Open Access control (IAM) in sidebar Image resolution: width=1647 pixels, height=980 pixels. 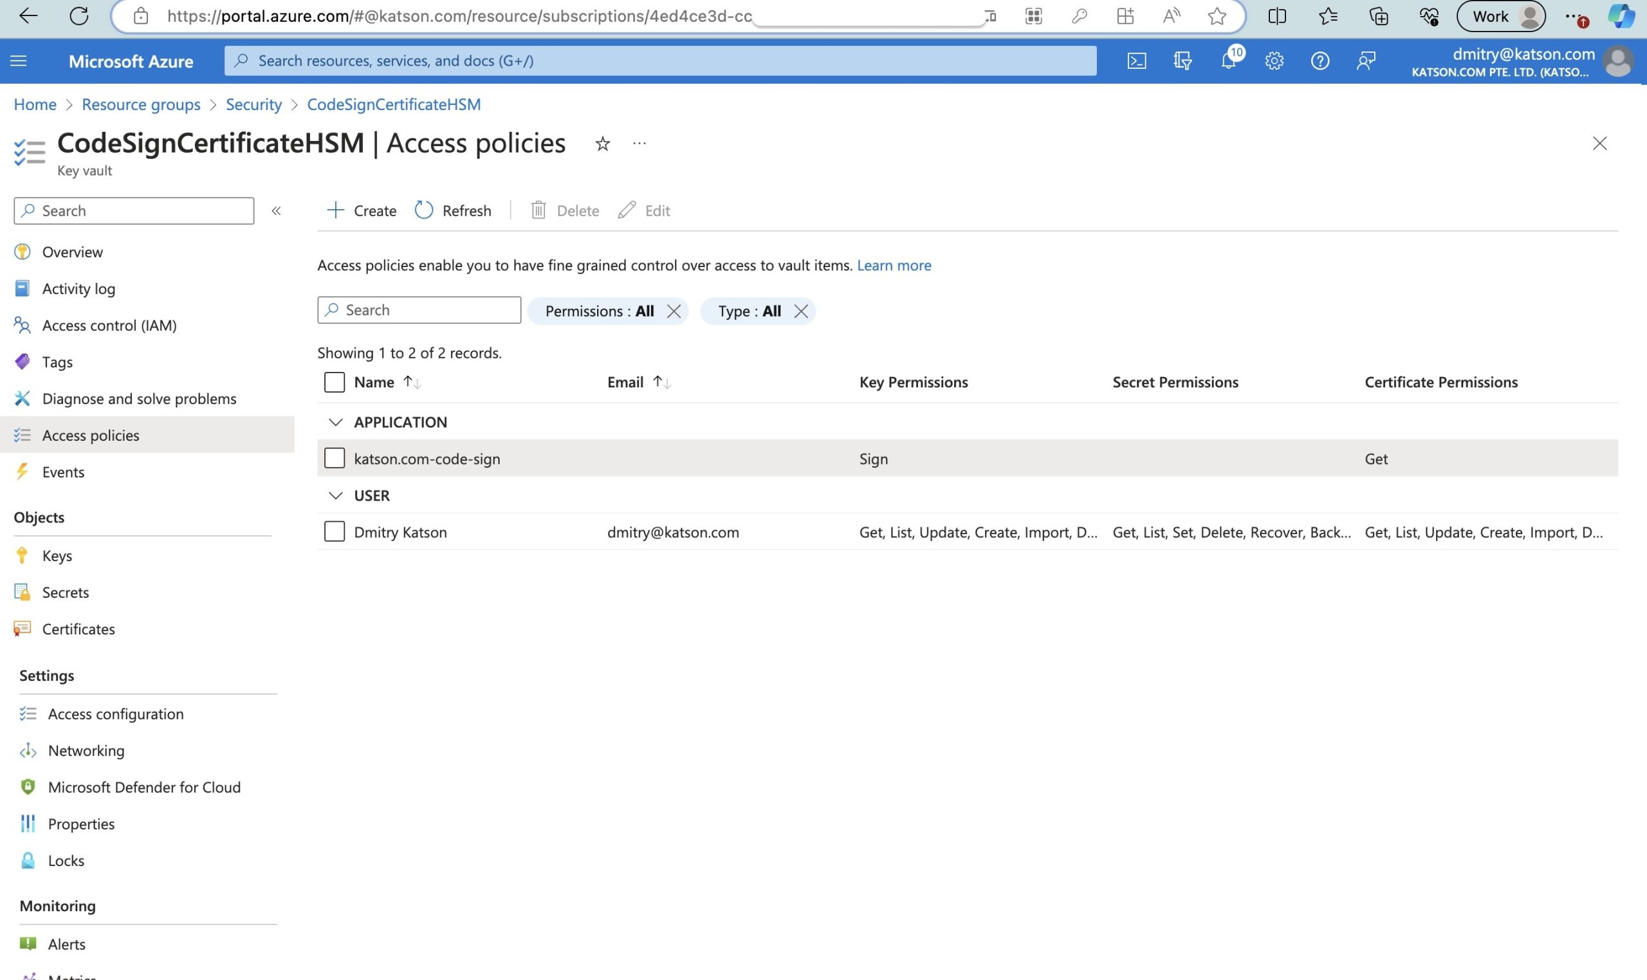point(109,325)
